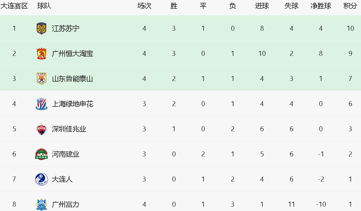Image resolution: width=361 pixels, height=211 pixels.
Task: Click the 场次 column header
Action: [144, 6]
